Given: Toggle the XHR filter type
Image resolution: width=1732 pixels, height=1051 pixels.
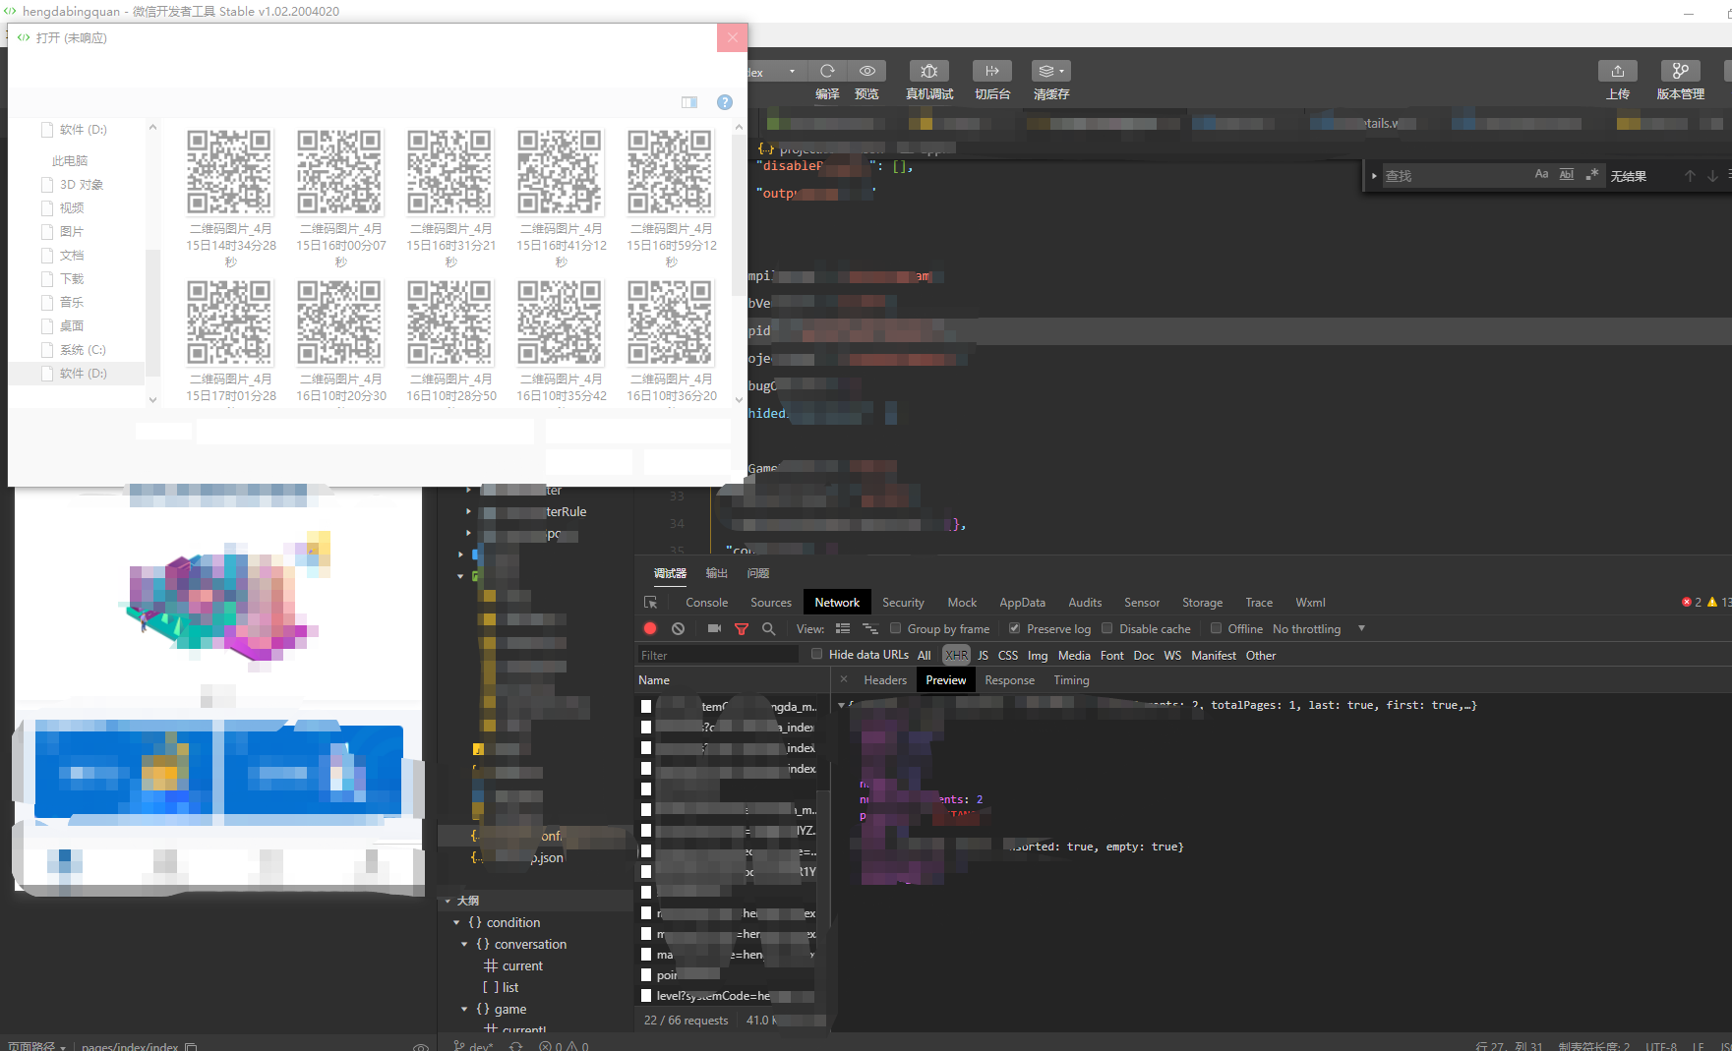Looking at the screenshot, I should tap(956, 655).
